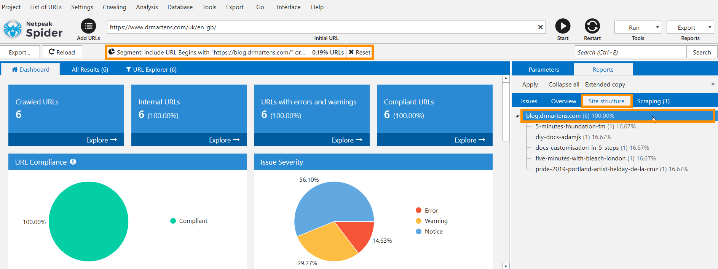Click the Reload button

click(62, 52)
